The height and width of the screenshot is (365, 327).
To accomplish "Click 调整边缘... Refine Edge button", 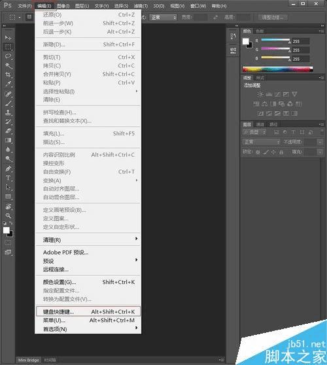I will pos(273,18).
